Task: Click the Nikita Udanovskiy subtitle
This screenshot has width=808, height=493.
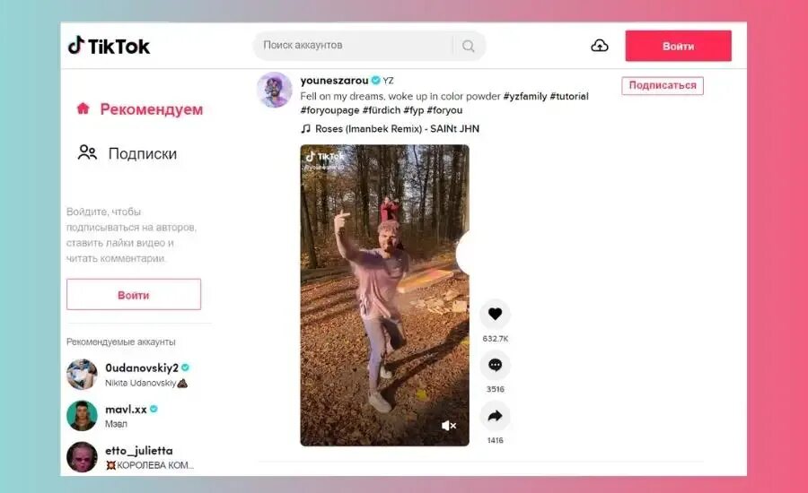Action: pyautogui.click(x=145, y=383)
